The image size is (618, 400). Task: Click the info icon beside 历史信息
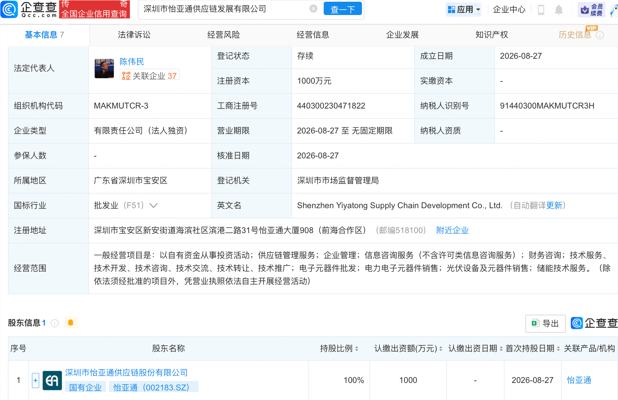[x=600, y=35]
